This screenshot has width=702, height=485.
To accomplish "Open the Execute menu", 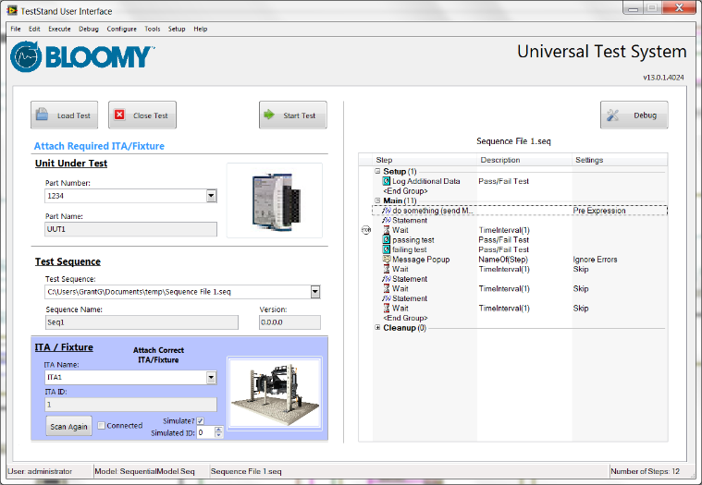I will [x=59, y=29].
